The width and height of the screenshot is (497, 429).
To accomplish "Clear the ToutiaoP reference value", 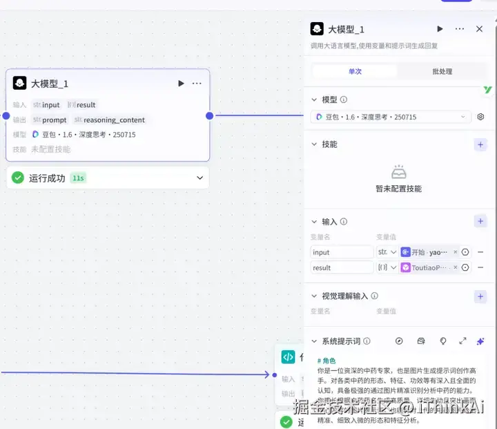I will [455, 267].
